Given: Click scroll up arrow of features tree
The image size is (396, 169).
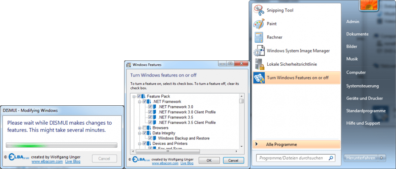Looking at the screenshot, I should 242,96.
